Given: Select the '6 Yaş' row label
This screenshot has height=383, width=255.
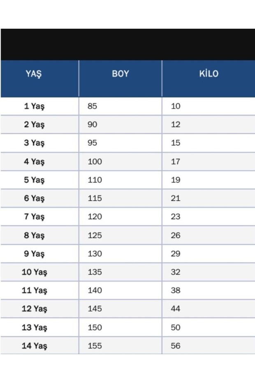Looking at the screenshot, I should coord(34,199).
